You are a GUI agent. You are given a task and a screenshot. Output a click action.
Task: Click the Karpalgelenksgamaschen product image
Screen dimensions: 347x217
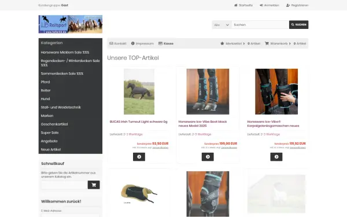(276, 91)
